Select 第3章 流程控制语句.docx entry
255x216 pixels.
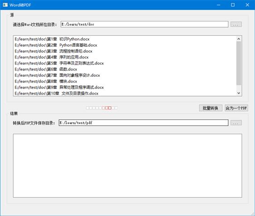54,51
